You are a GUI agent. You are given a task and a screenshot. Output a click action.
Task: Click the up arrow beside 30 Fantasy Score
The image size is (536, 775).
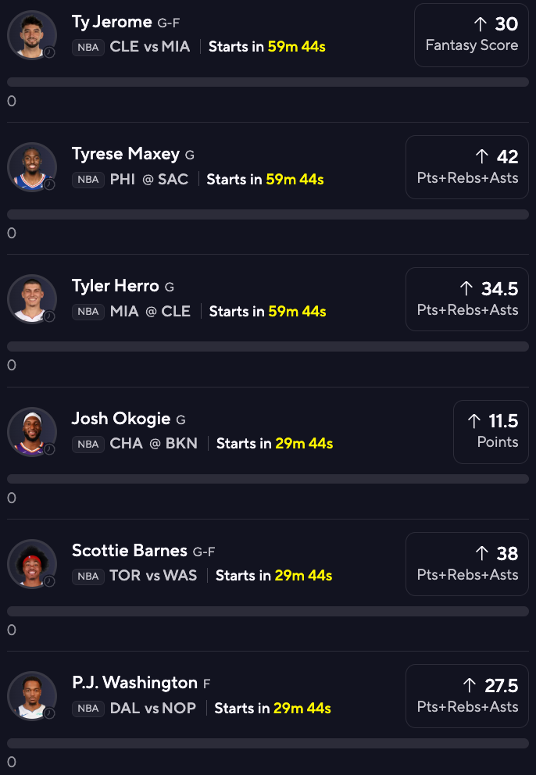coord(481,24)
